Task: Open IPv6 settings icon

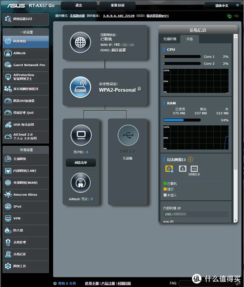Action: 8,206
